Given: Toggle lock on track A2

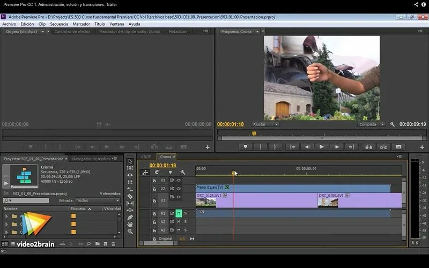Looking at the screenshot, I should coord(154,222).
